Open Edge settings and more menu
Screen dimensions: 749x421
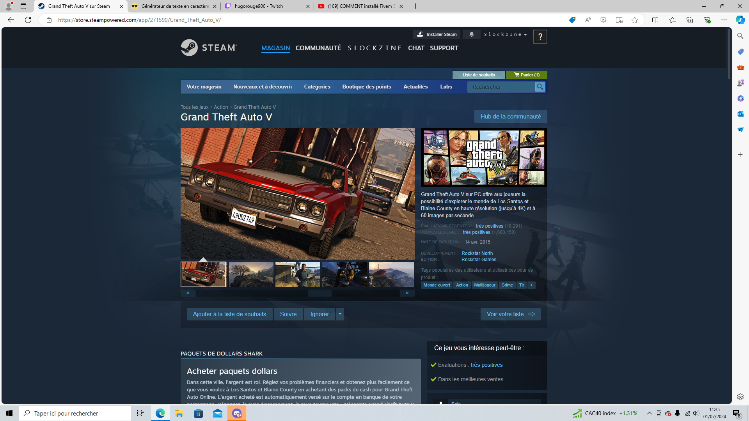[724, 20]
